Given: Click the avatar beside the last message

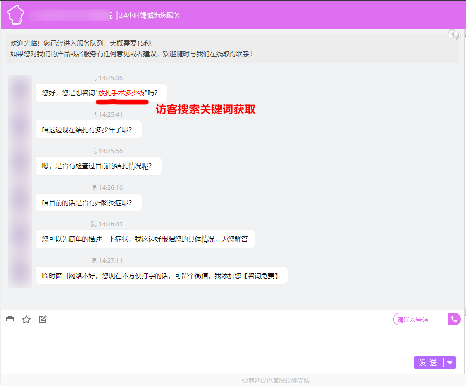Looking at the screenshot, I should click(20, 276).
